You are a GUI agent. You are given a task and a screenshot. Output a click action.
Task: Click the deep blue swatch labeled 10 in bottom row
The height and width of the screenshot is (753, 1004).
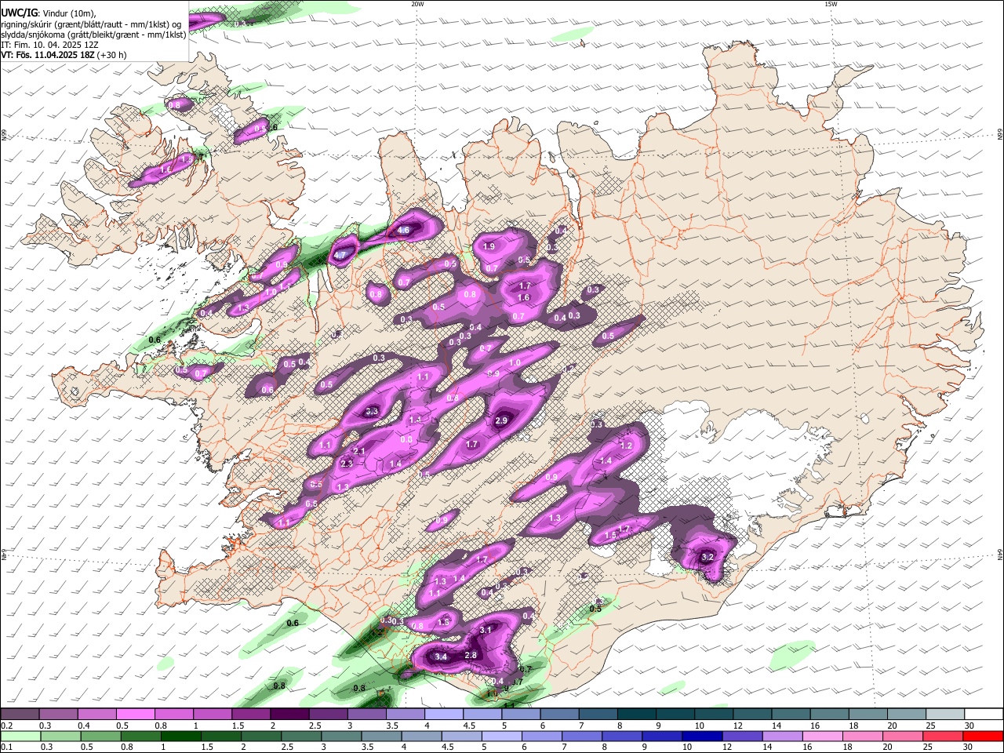click(701, 737)
